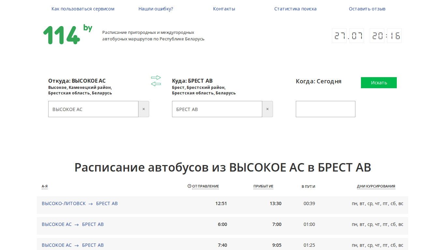Open ВЫСОКОЕ АС route departing 6:00

coord(73,224)
